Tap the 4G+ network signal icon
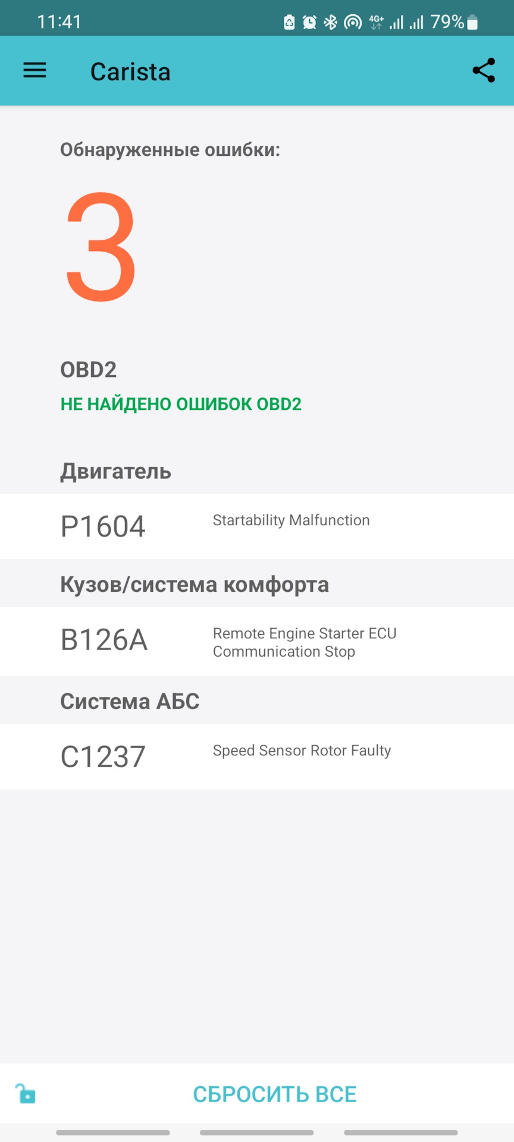514x1142 pixels. click(376, 23)
